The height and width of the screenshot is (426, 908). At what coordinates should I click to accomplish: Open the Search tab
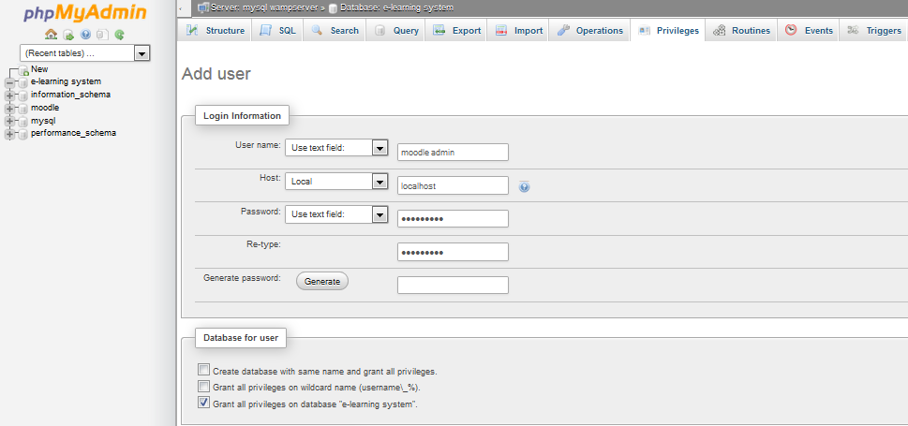[335, 31]
